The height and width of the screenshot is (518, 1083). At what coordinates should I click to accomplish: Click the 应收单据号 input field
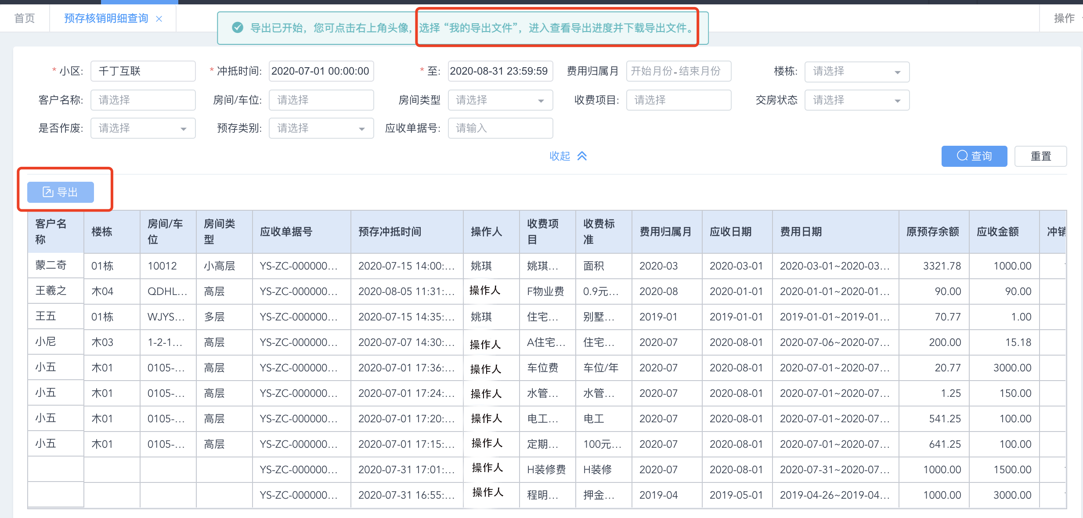[500, 128]
